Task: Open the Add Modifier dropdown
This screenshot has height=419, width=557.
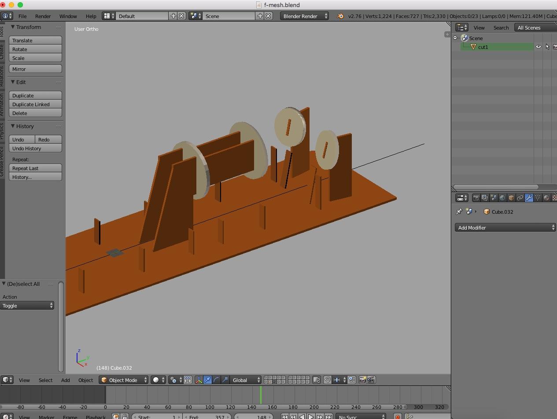Action: coord(505,228)
